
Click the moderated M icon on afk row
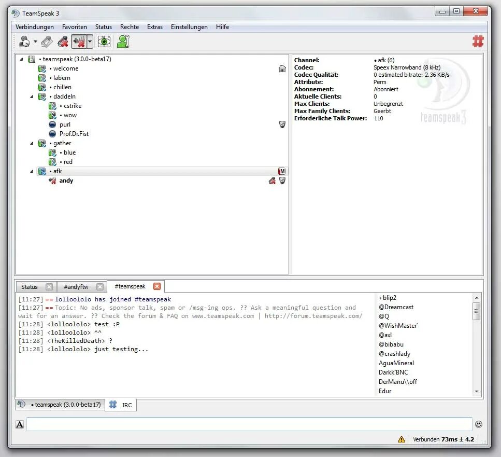(282, 171)
